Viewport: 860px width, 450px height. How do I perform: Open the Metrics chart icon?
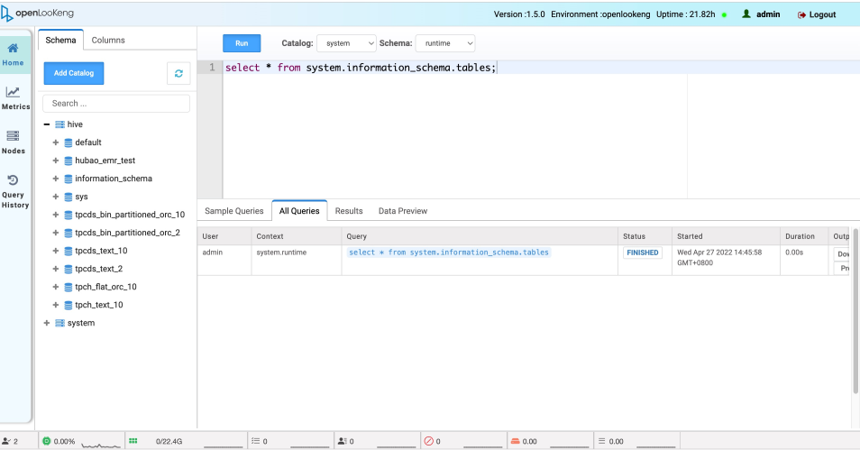[x=14, y=92]
